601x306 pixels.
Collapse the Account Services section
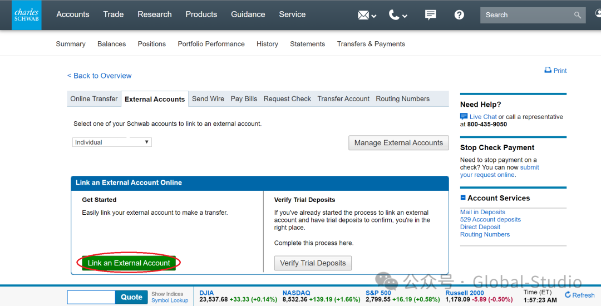(462, 198)
